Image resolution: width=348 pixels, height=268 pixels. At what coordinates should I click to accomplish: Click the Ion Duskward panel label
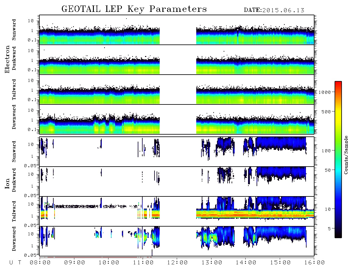[x=14, y=180]
